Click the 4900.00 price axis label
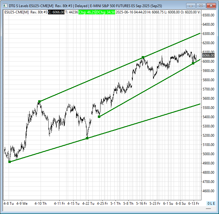The image size is (219, 214). click(x=208, y=163)
